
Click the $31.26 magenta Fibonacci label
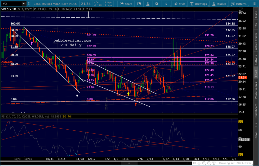click(x=209, y=35)
